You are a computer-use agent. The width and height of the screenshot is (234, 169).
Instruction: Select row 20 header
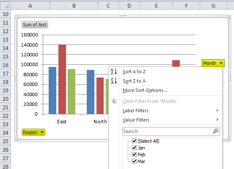point(6,99)
